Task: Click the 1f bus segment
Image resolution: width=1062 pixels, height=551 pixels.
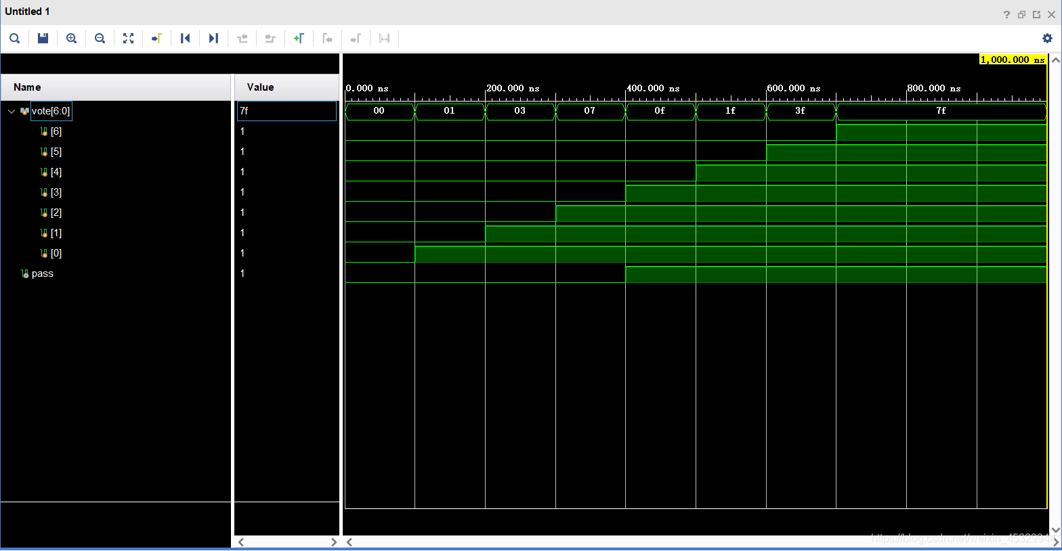Action: pyautogui.click(x=731, y=111)
